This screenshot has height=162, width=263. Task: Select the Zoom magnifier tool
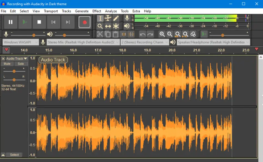click(100, 26)
